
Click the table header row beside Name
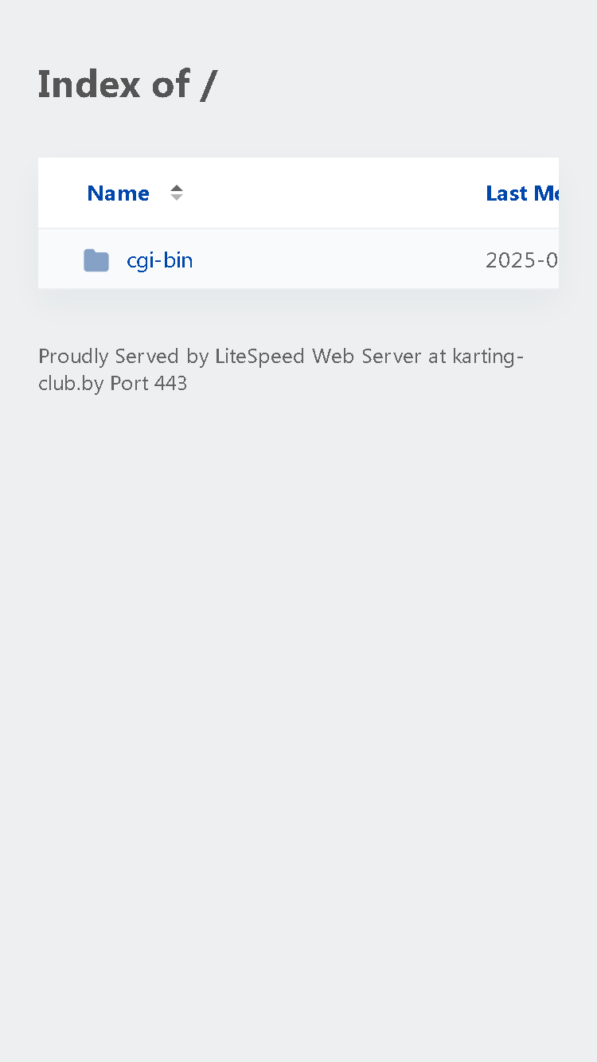click(x=298, y=193)
